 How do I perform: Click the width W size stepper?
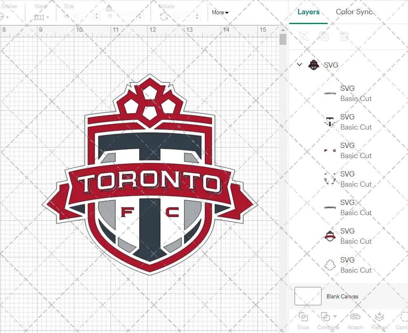click(97, 16)
